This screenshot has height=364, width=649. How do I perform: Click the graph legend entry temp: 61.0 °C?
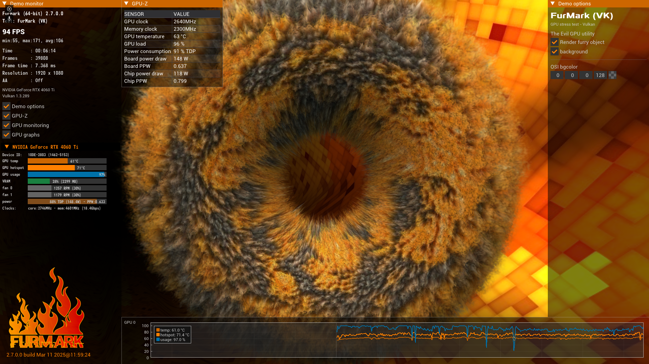tap(171, 330)
